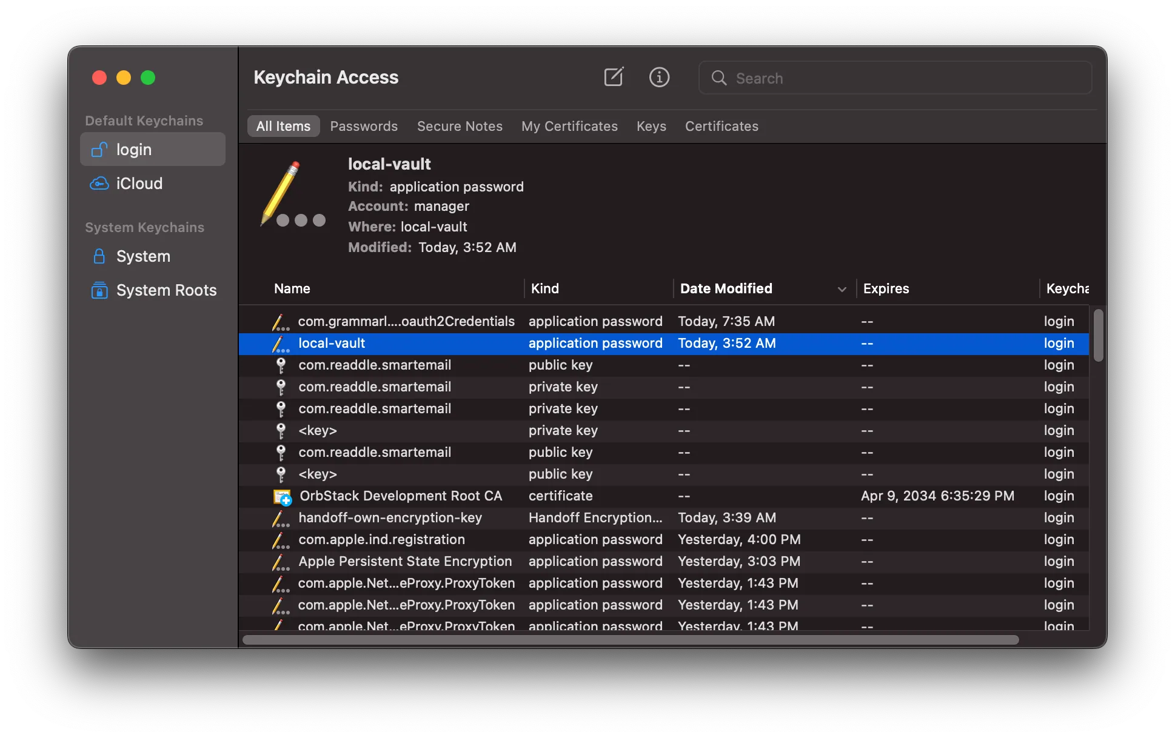Click key icon of first com.readdle.smartemail row
Screen dimensions: 1175x738
click(281, 365)
